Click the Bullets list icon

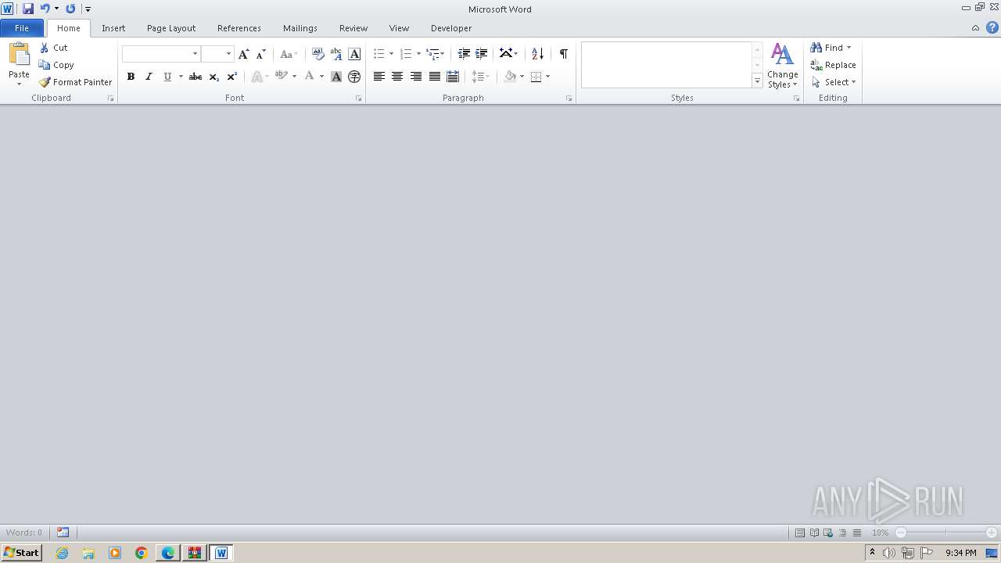[379, 54]
